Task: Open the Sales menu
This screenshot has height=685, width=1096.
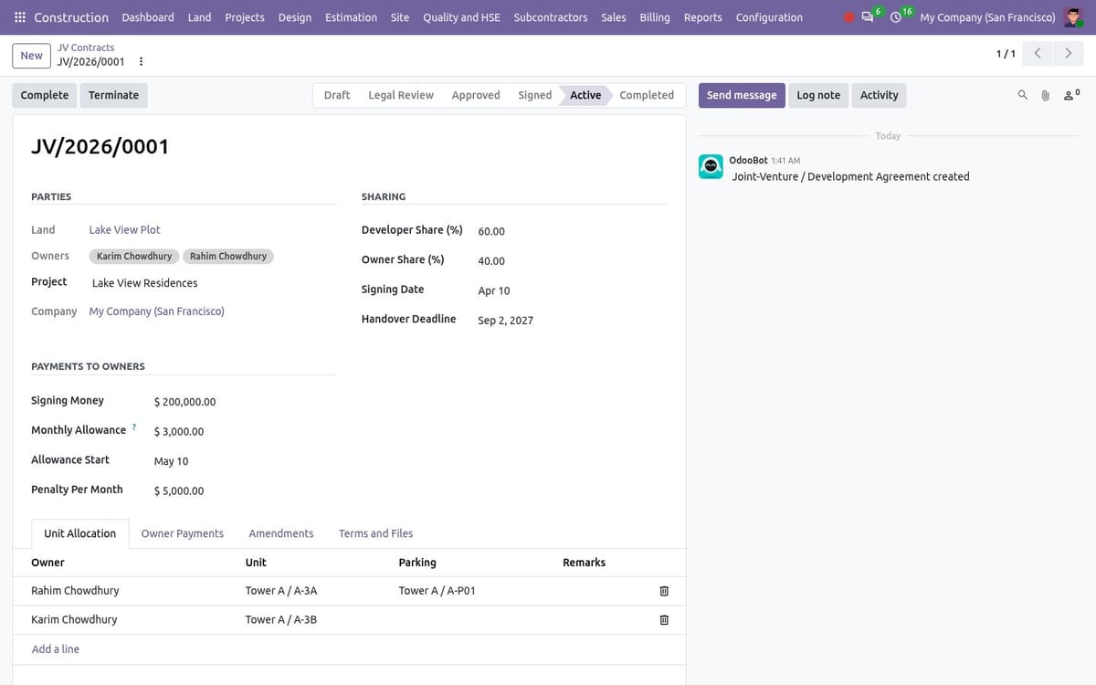Action: click(614, 17)
